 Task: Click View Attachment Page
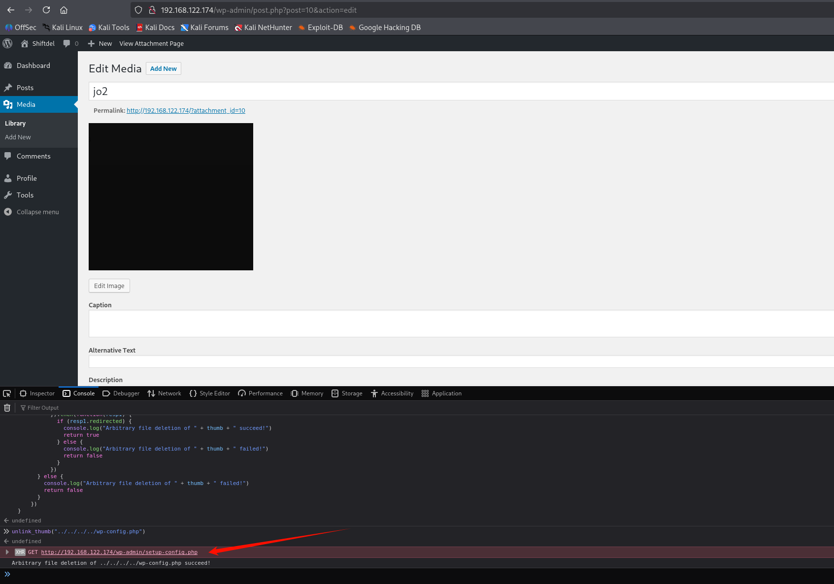pos(151,43)
